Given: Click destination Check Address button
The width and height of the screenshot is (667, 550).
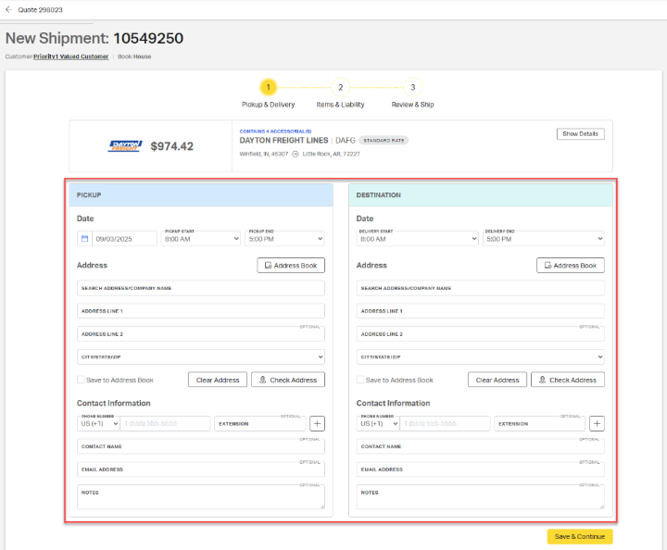Looking at the screenshot, I should point(567,380).
